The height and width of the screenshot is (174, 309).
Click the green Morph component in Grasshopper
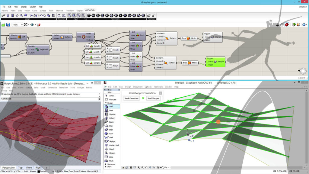215,62
